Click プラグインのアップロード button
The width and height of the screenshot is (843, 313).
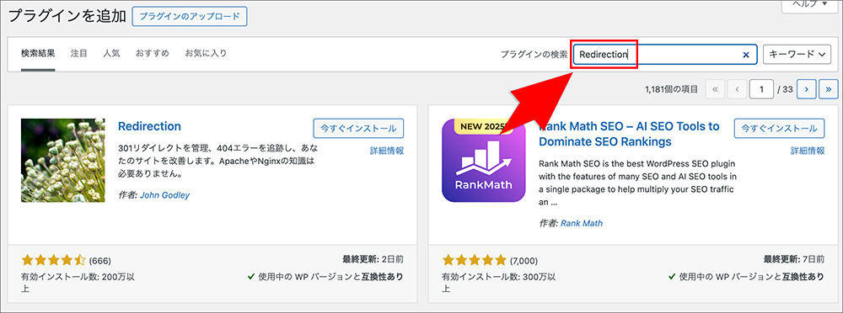point(189,16)
